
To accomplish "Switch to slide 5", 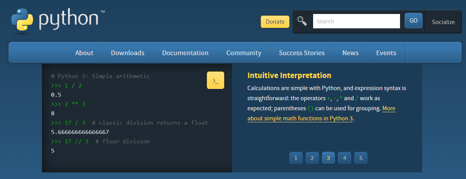I will 361,158.
